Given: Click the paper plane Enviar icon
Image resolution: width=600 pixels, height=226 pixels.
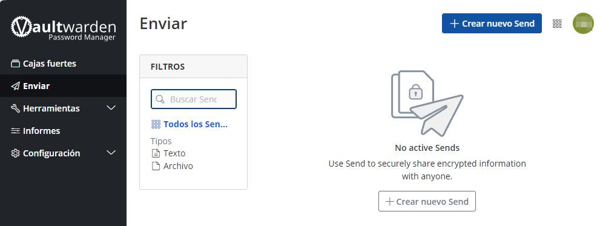Looking at the screenshot, I should tap(15, 86).
